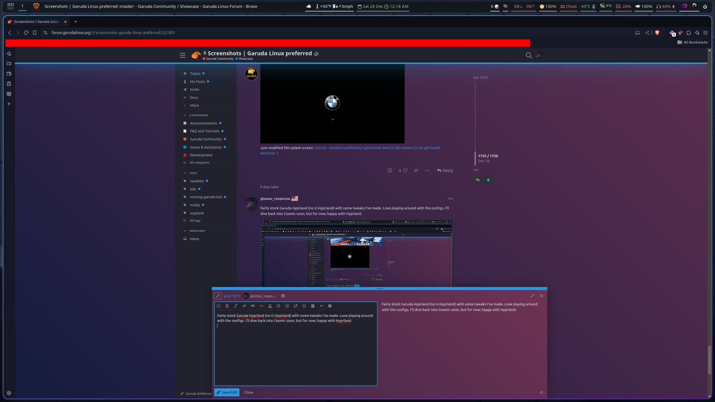Toggle bold formatting in the composer
This screenshot has width=715, height=402.
(x=227, y=306)
